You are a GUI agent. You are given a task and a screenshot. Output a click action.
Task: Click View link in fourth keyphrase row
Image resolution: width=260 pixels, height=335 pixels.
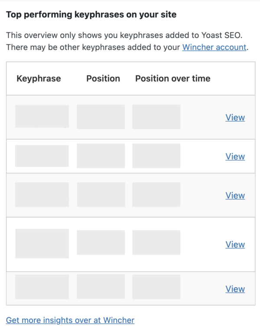tap(235, 244)
